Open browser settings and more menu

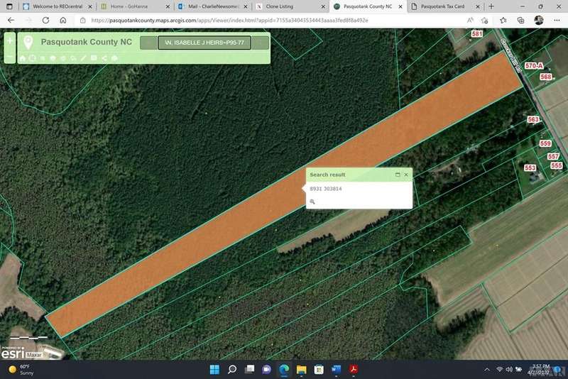coord(556,21)
